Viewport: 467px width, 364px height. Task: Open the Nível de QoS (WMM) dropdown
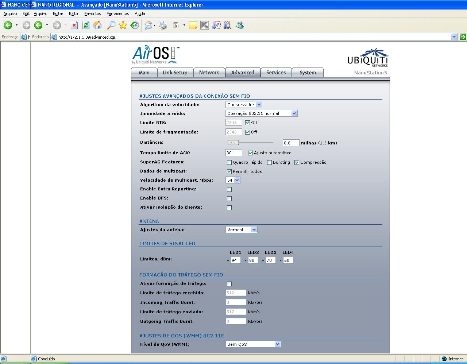[253, 344]
